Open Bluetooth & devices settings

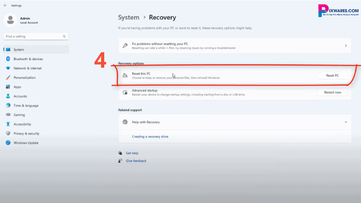pyautogui.click(x=28, y=59)
